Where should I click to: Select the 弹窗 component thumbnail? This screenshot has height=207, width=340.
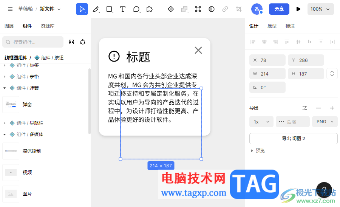click(x=11, y=105)
